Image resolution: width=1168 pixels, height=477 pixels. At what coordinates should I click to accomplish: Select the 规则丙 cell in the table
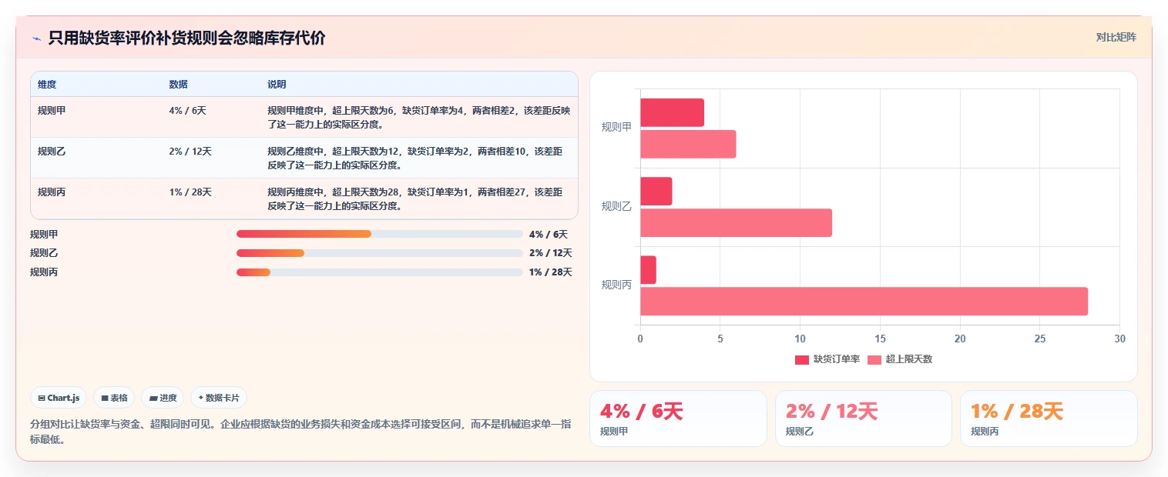52,192
